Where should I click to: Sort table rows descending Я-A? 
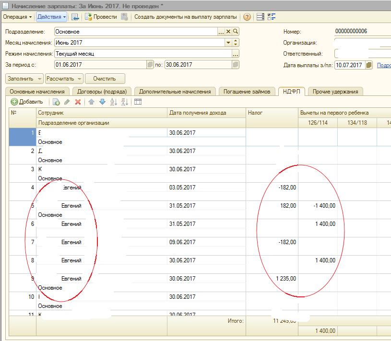point(125,102)
